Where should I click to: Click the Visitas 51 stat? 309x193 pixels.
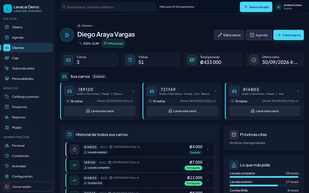coord(151,60)
